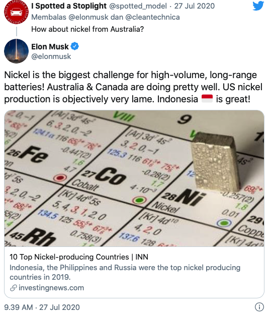Click the 9.39 AM tweet timestamp
Screen dimensions: 270x316
coord(42,307)
